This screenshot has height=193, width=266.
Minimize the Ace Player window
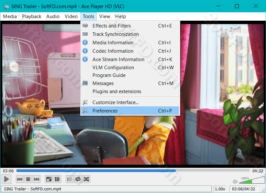tap(218, 6)
